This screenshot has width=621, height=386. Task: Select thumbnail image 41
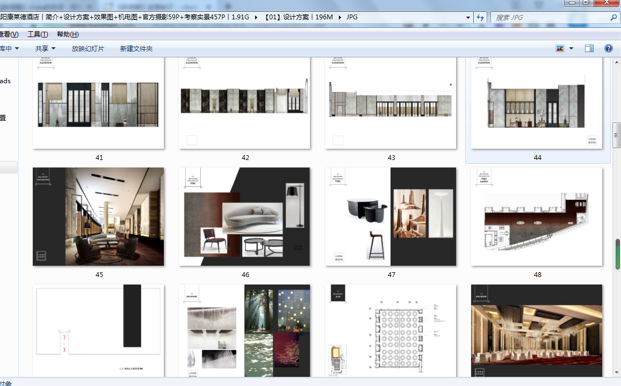click(98, 103)
